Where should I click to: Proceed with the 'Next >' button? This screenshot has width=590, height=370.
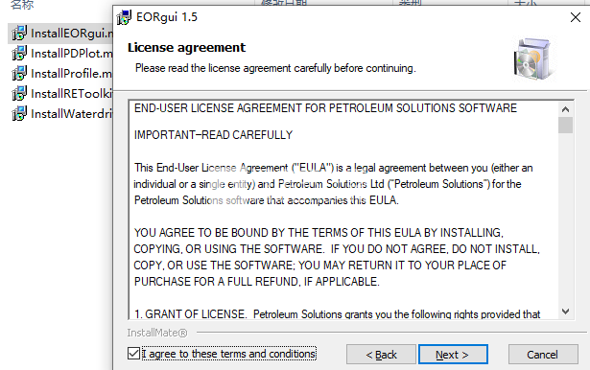pos(453,355)
